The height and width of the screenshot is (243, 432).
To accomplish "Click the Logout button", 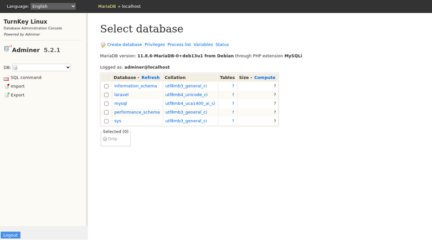I will click(x=11, y=235).
